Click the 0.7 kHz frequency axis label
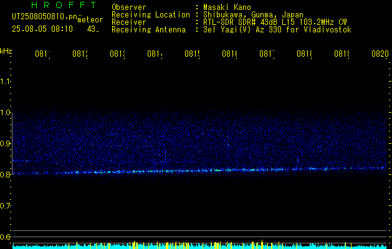Viewport: 392px width, 249px height. coord(5,206)
